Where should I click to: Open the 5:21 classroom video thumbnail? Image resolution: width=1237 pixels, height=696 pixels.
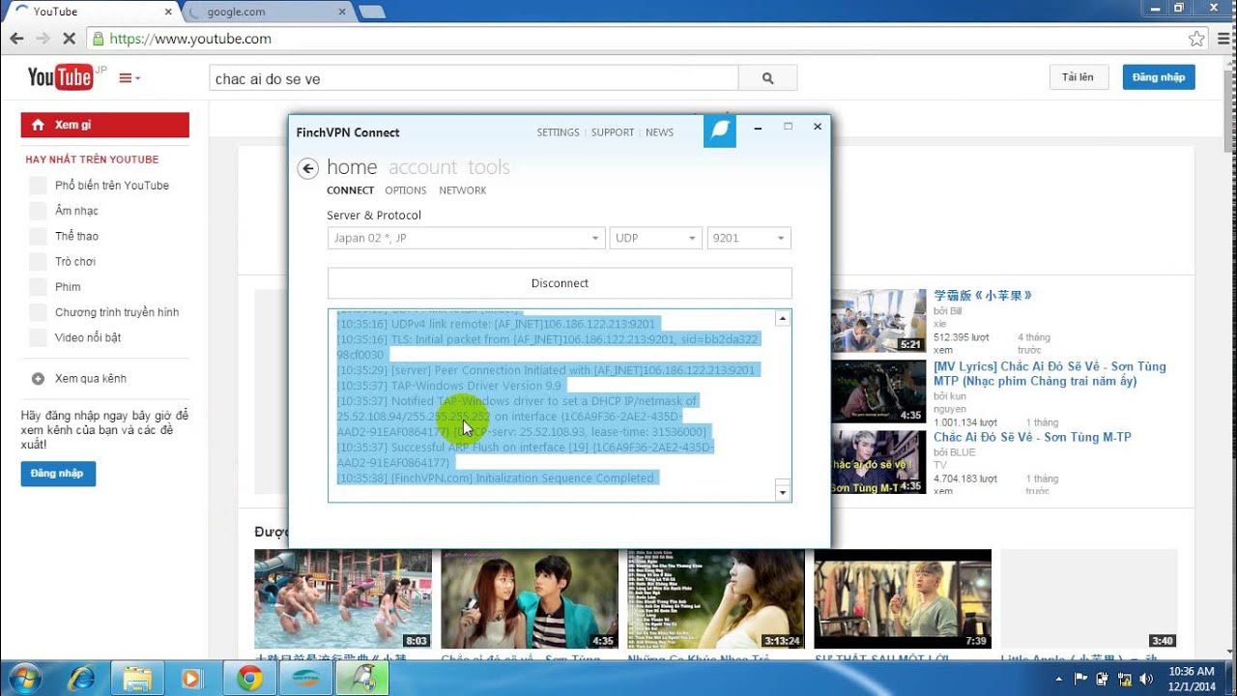point(878,320)
